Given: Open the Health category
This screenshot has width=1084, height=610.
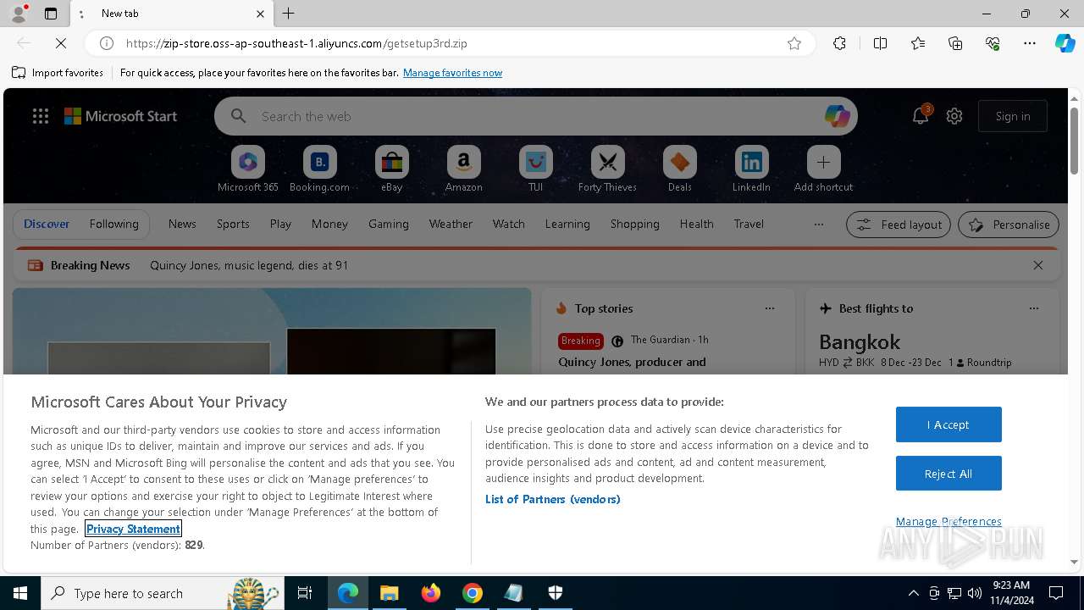Looking at the screenshot, I should 696,224.
